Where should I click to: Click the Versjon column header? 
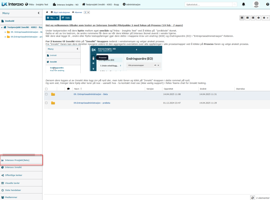click(x=150, y=89)
